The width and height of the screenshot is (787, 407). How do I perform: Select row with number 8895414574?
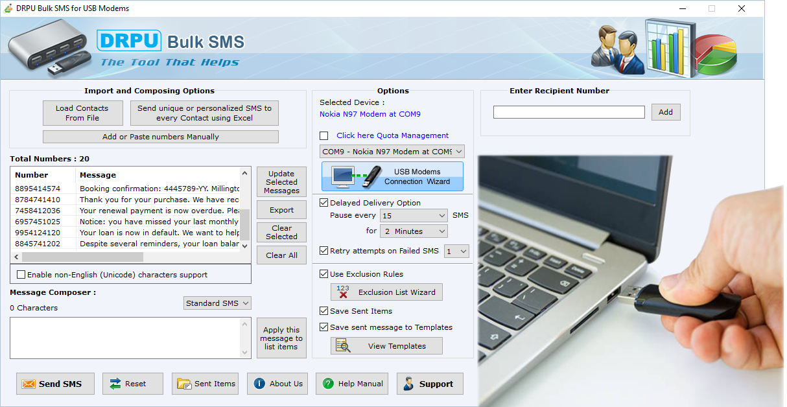pos(126,189)
